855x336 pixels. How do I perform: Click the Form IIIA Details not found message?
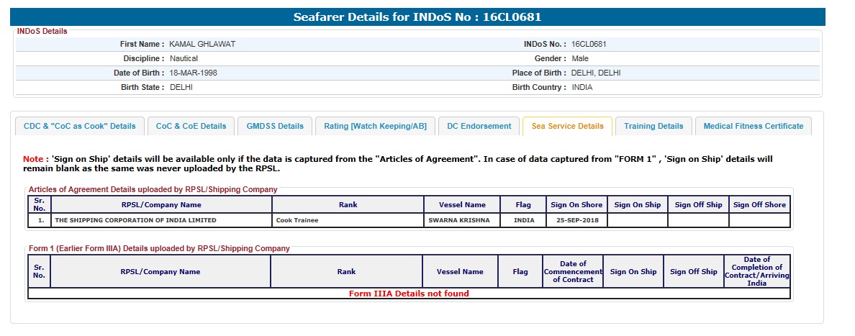click(x=409, y=294)
